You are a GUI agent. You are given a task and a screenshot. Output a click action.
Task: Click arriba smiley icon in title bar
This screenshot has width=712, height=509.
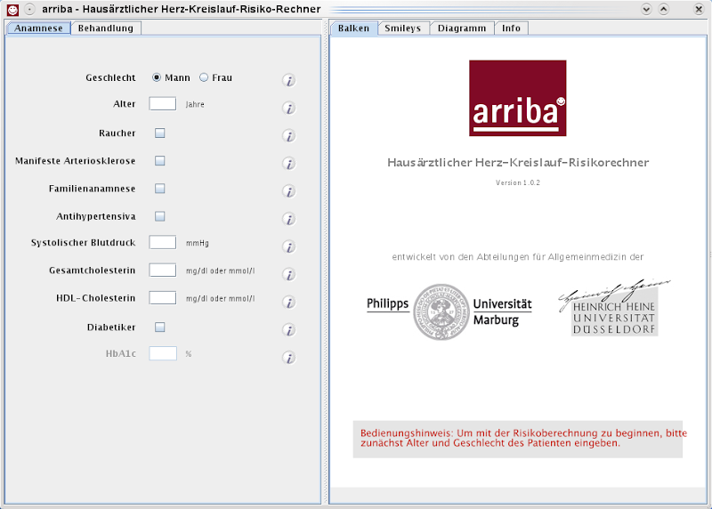coord(12,9)
